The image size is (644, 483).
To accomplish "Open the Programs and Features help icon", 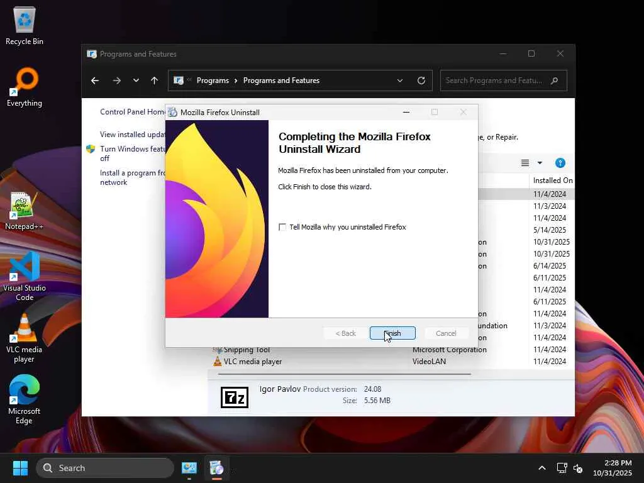I will tap(560, 163).
